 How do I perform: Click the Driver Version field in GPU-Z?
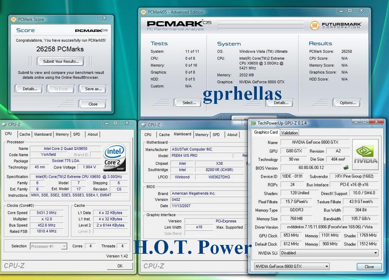[x=329, y=227]
